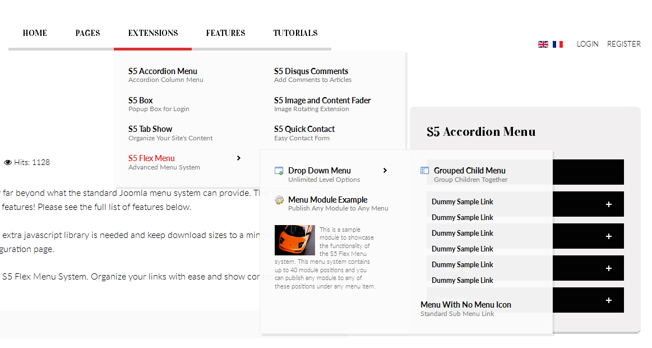This screenshot has width=652, height=348.
Task: Click the S5 Accordion Menu sidebar heading
Action: tap(481, 131)
